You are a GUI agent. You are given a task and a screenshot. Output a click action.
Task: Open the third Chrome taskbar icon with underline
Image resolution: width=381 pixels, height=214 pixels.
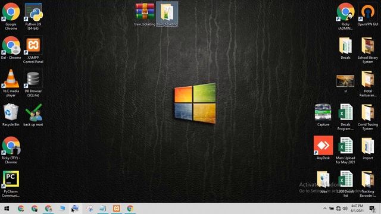point(48,209)
